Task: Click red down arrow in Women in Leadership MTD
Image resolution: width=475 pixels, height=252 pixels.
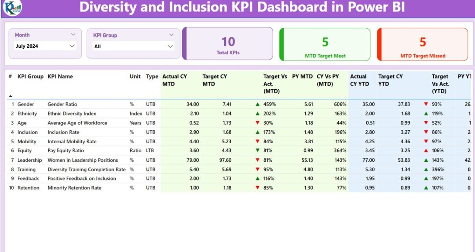Action: [258, 160]
